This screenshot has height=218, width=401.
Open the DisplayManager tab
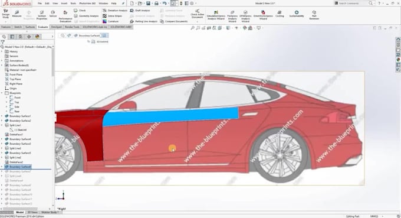point(37,37)
